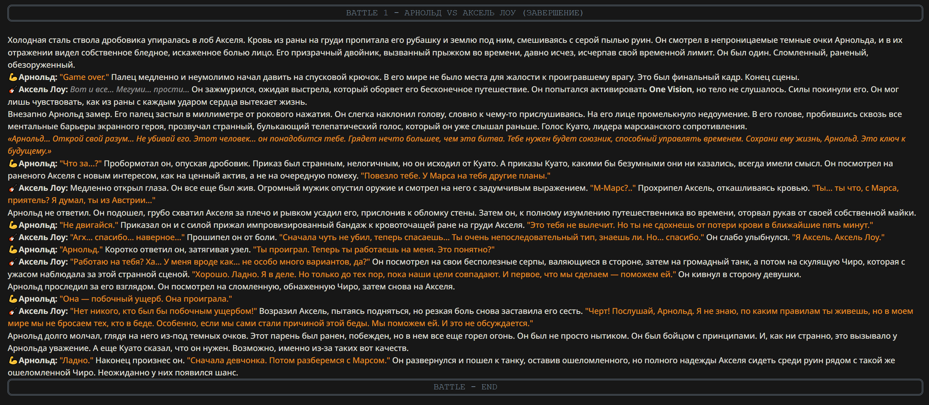Click the speaker name "Аксель Лоу:" before "М-Марс?.."
Viewport: 929px width, 405px height.
coord(43,188)
